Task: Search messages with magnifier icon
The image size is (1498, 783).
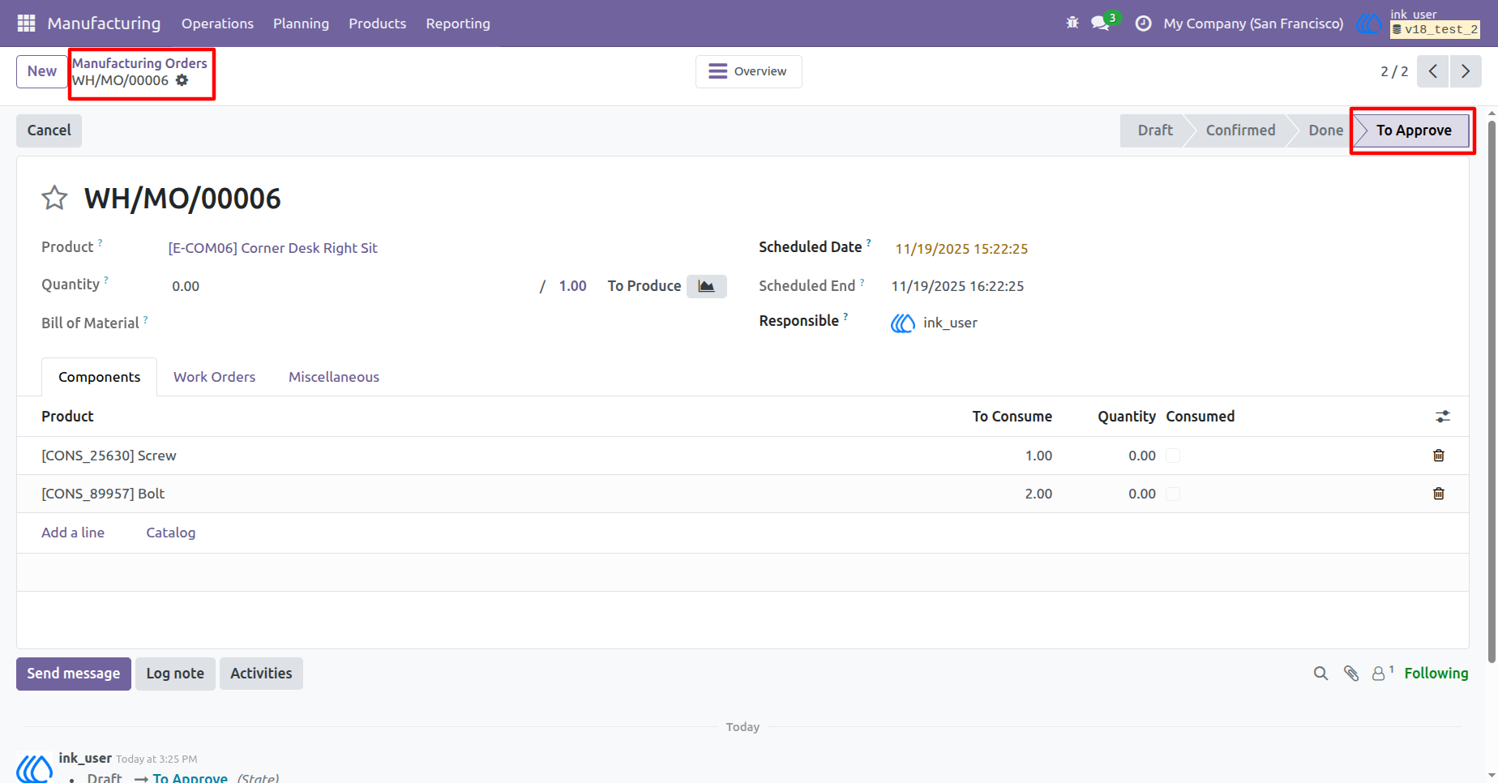Action: point(1320,674)
